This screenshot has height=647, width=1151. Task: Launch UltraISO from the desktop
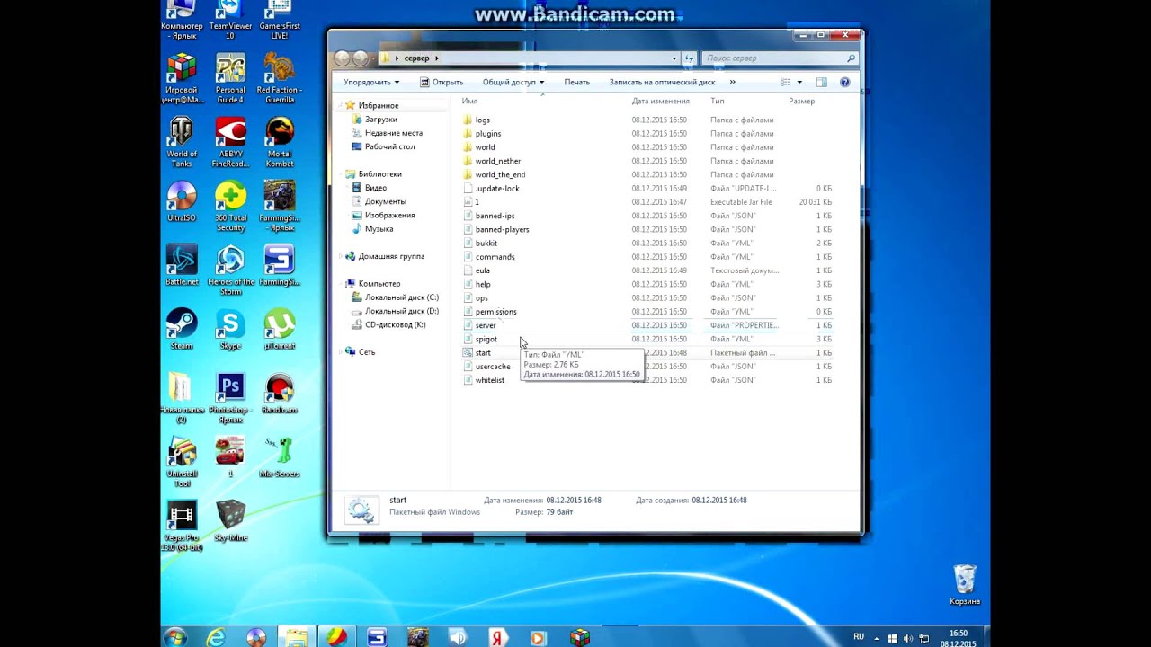click(182, 201)
